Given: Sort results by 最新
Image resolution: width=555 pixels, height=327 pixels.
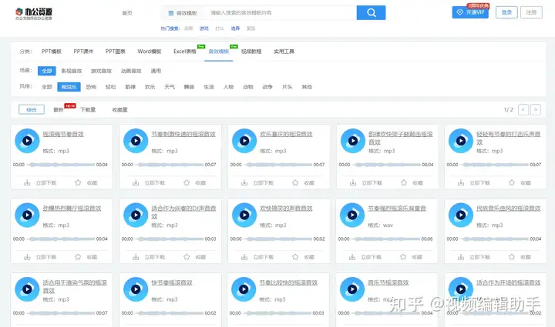Looking at the screenshot, I should click(x=59, y=110).
